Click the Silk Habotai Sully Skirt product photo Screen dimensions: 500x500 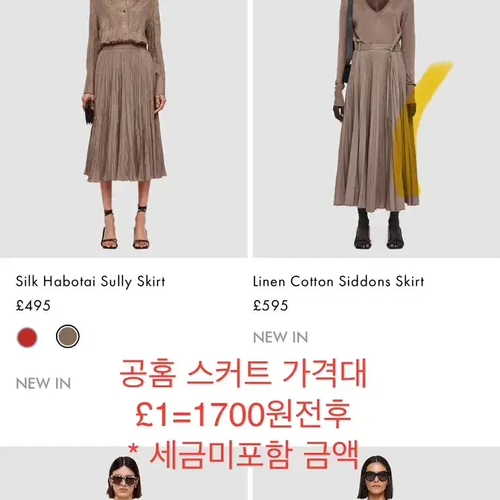pos(123,128)
